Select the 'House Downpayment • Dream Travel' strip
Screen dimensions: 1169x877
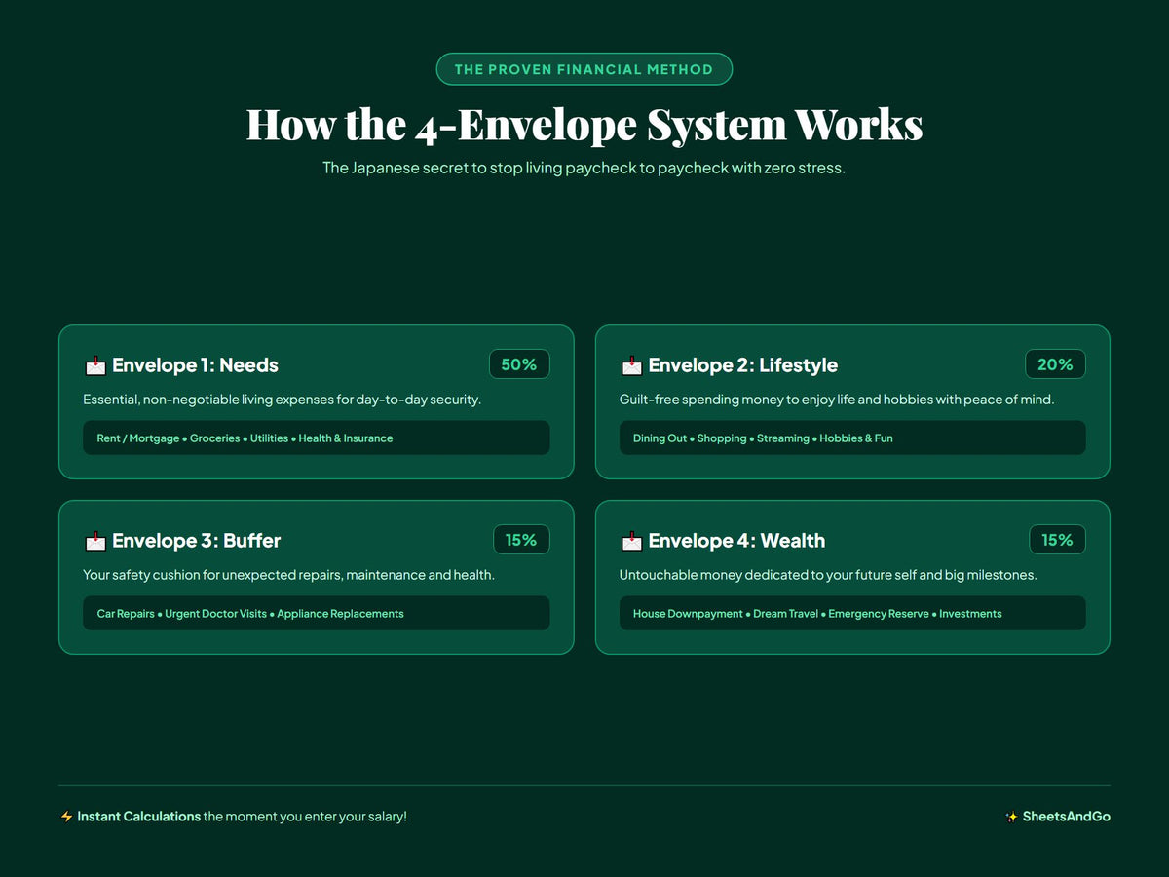(x=852, y=613)
